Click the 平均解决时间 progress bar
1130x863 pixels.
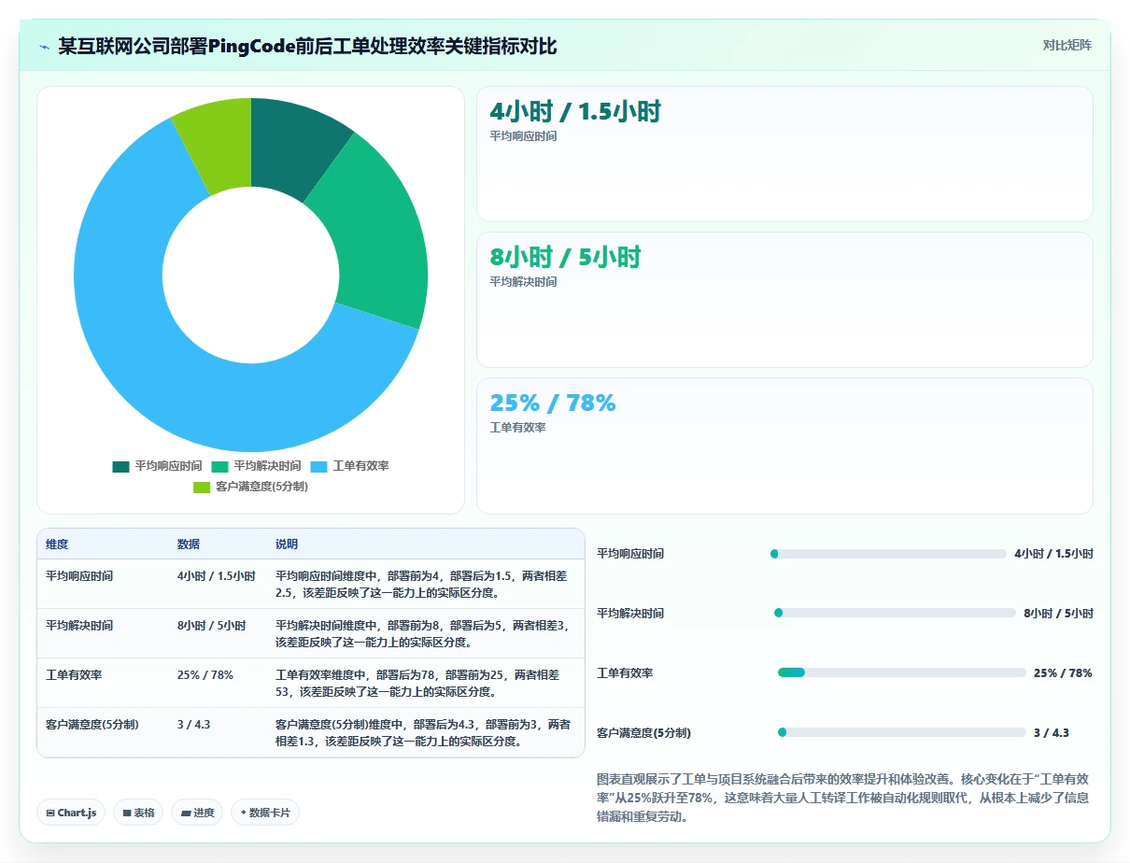pos(895,613)
